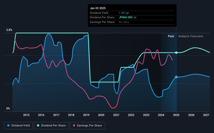Click the 2025 x-axis label
214x133 pixels.
point(176,115)
